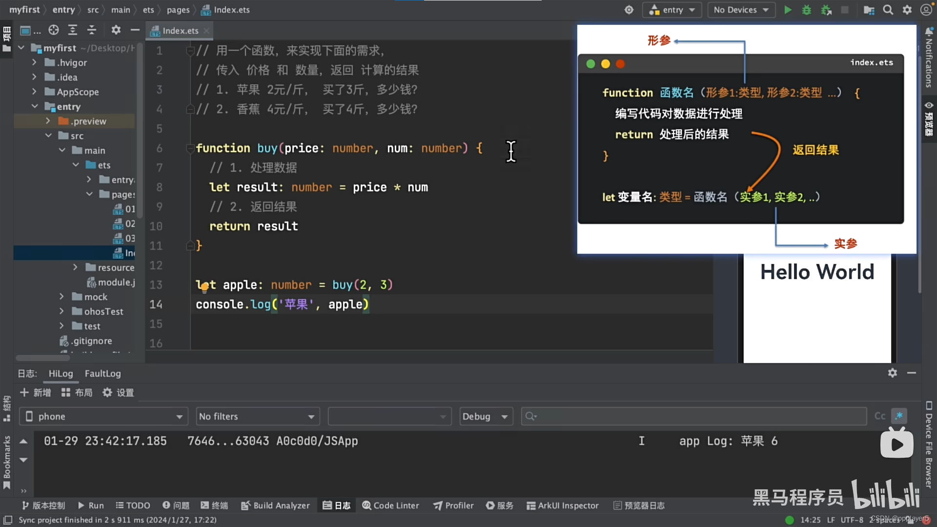The height and width of the screenshot is (527, 937).
Task: Click the Debug bug icon
Action: (x=807, y=10)
